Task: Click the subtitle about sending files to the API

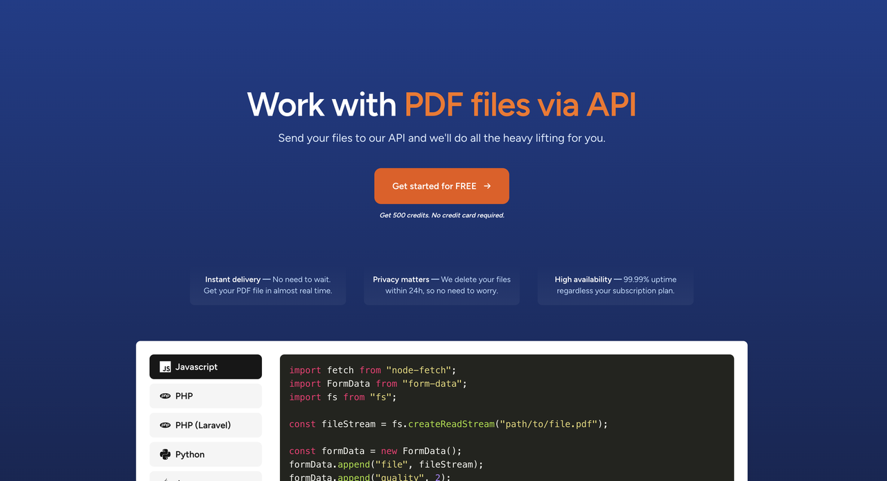Action: coord(441,138)
